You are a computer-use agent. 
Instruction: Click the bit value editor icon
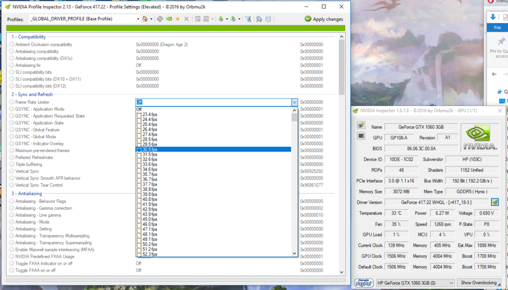pos(268,19)
